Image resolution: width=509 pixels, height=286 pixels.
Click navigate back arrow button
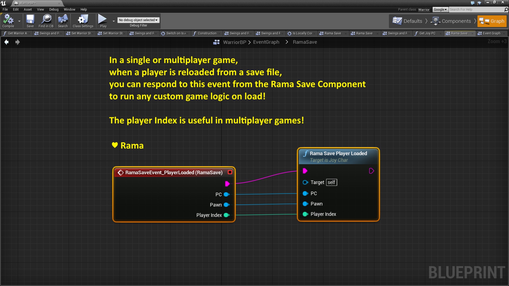point(7,42)
